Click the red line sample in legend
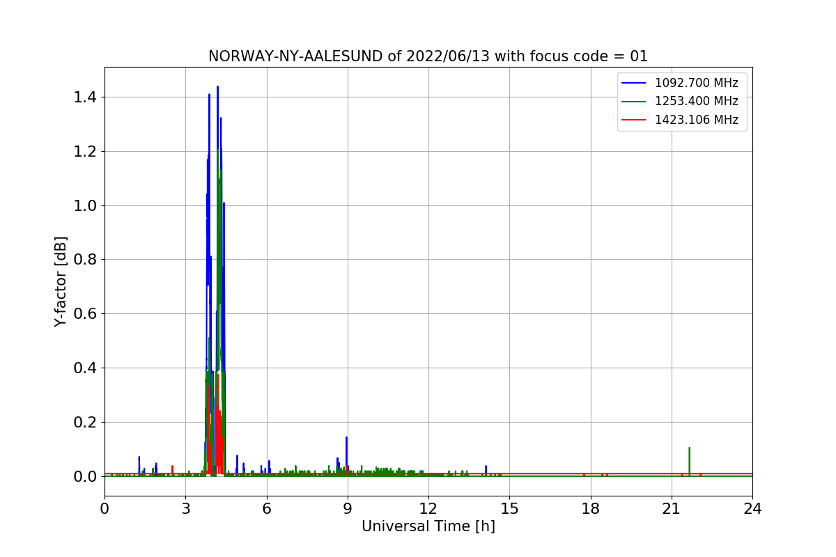This screenshot has width=836, height=557. (x=635, y=120)
